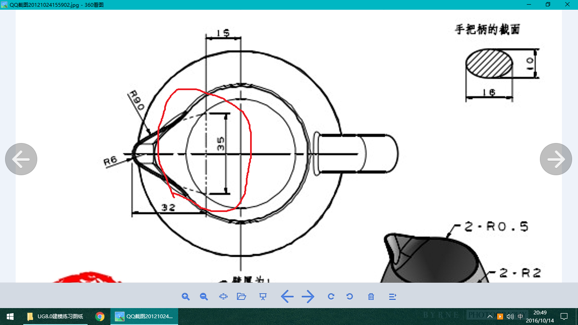Viewport: 578px width, 325px height.
Task: Open the Action Center notifications
Action: pos(564,317)
